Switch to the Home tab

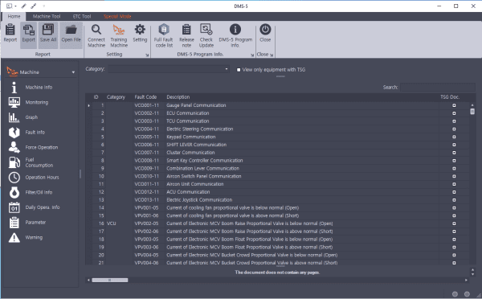(x=14, y=16)
